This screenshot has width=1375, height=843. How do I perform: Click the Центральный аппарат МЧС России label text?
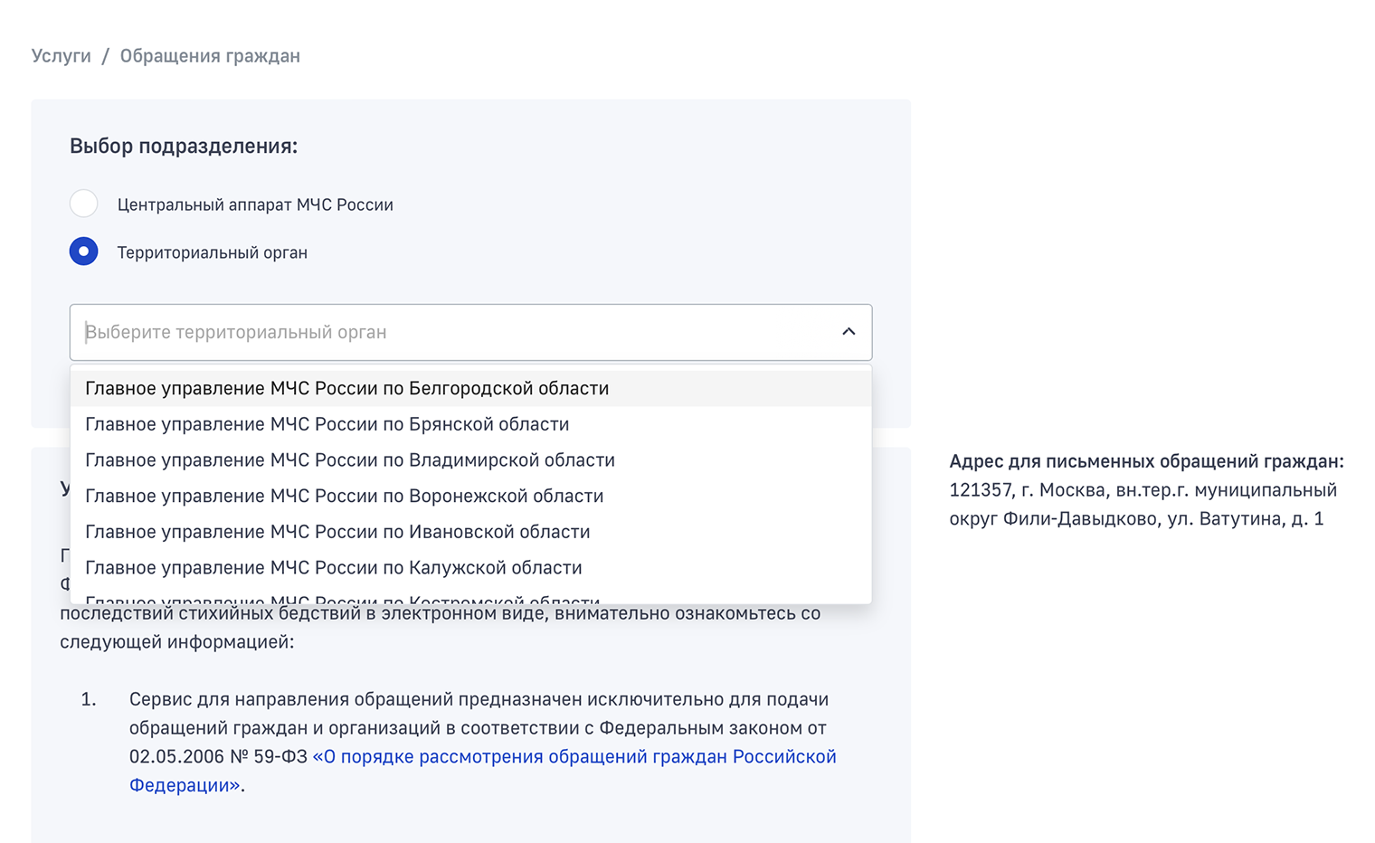pyautogui.click(x=255, y=204)
